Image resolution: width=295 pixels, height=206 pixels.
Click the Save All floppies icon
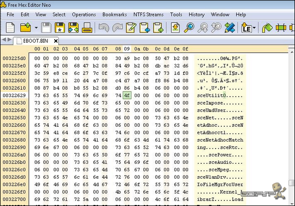[x=73, y=28]
